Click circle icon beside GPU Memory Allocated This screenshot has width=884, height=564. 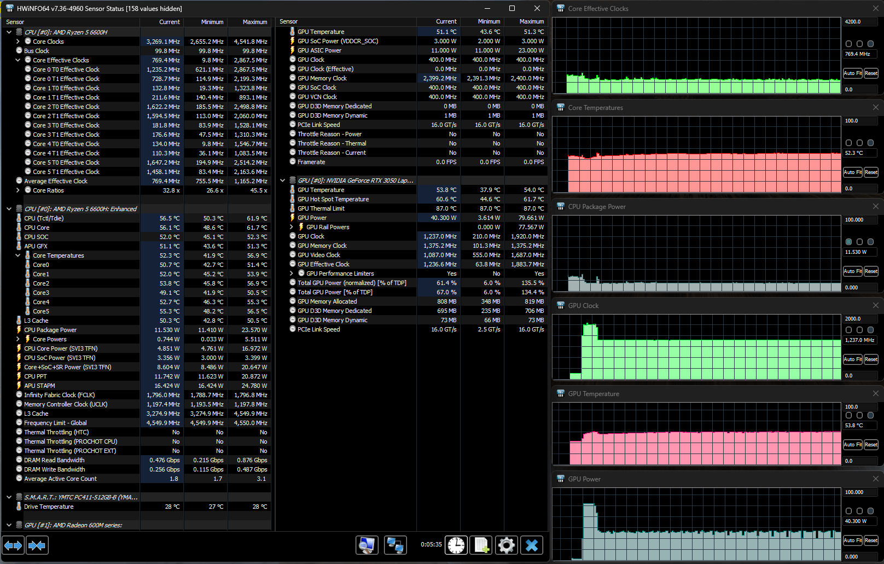click(x=293, y=301)
